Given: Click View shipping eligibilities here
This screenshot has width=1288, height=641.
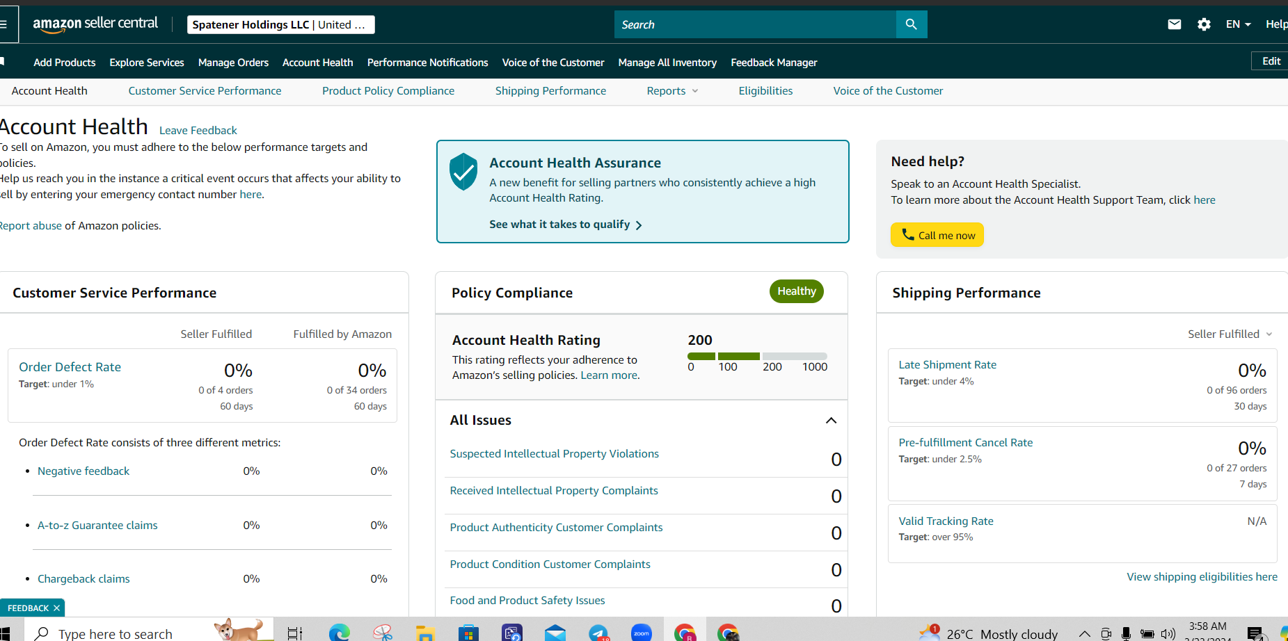Looking at the screenshot, I should pyautogui.click(x=1202, y=577).
